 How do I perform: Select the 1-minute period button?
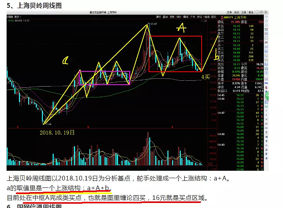[266, 111]
